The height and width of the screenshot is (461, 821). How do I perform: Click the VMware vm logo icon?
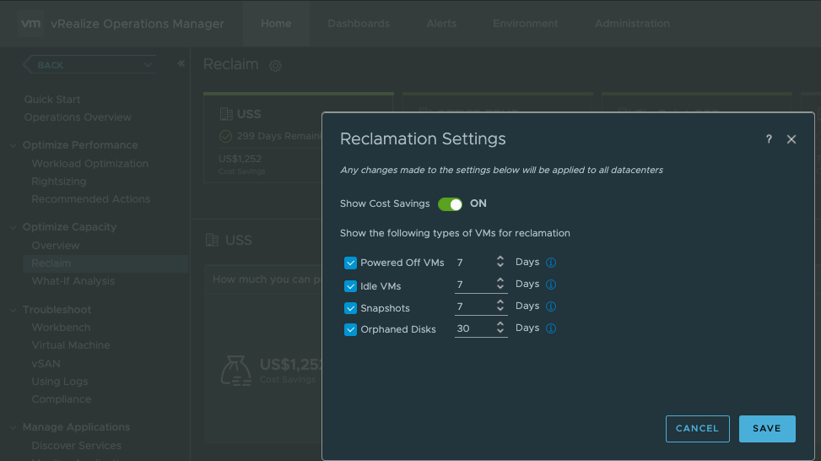pyautogui.click(x=31, y=24)
